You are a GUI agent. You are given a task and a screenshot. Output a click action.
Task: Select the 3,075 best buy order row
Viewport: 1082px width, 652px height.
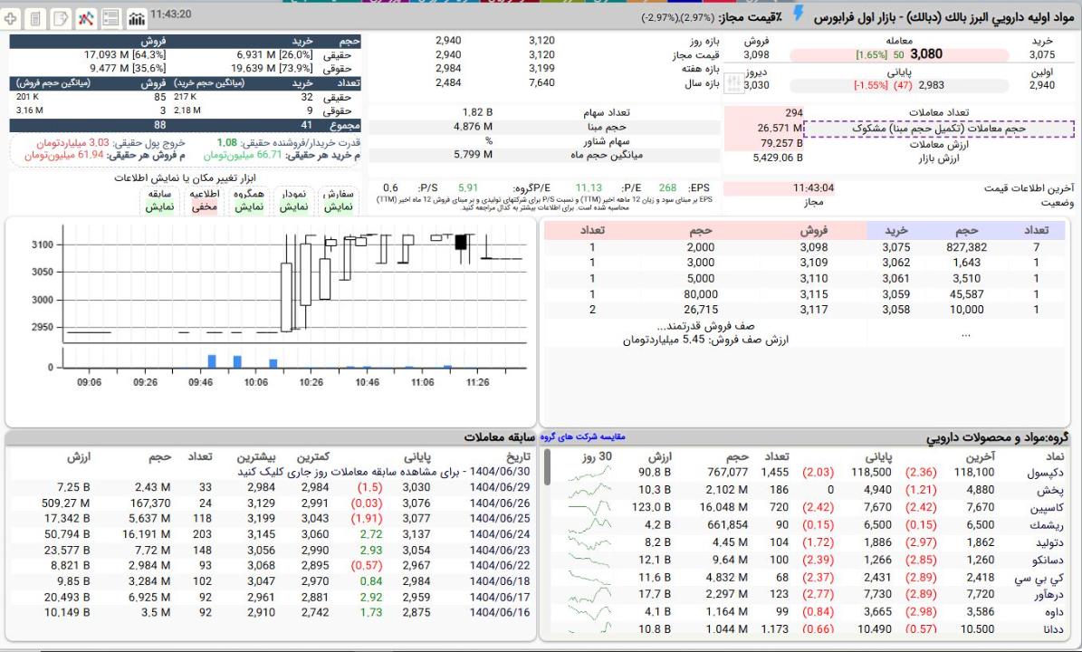tap(897, 246)
